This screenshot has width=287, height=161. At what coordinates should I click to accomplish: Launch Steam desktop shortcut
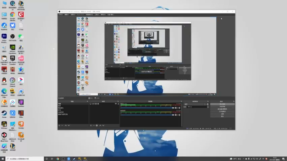(4, 113)
